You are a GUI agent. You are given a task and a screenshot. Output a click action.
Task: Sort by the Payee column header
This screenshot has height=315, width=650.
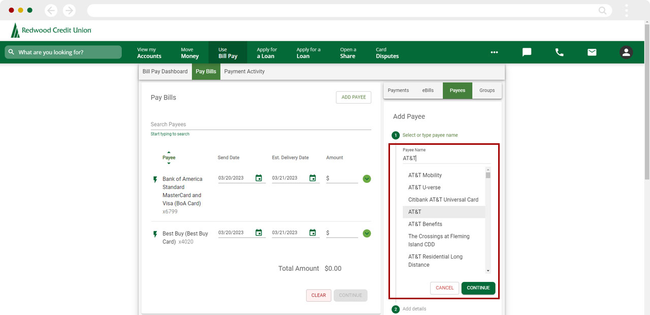169,157
